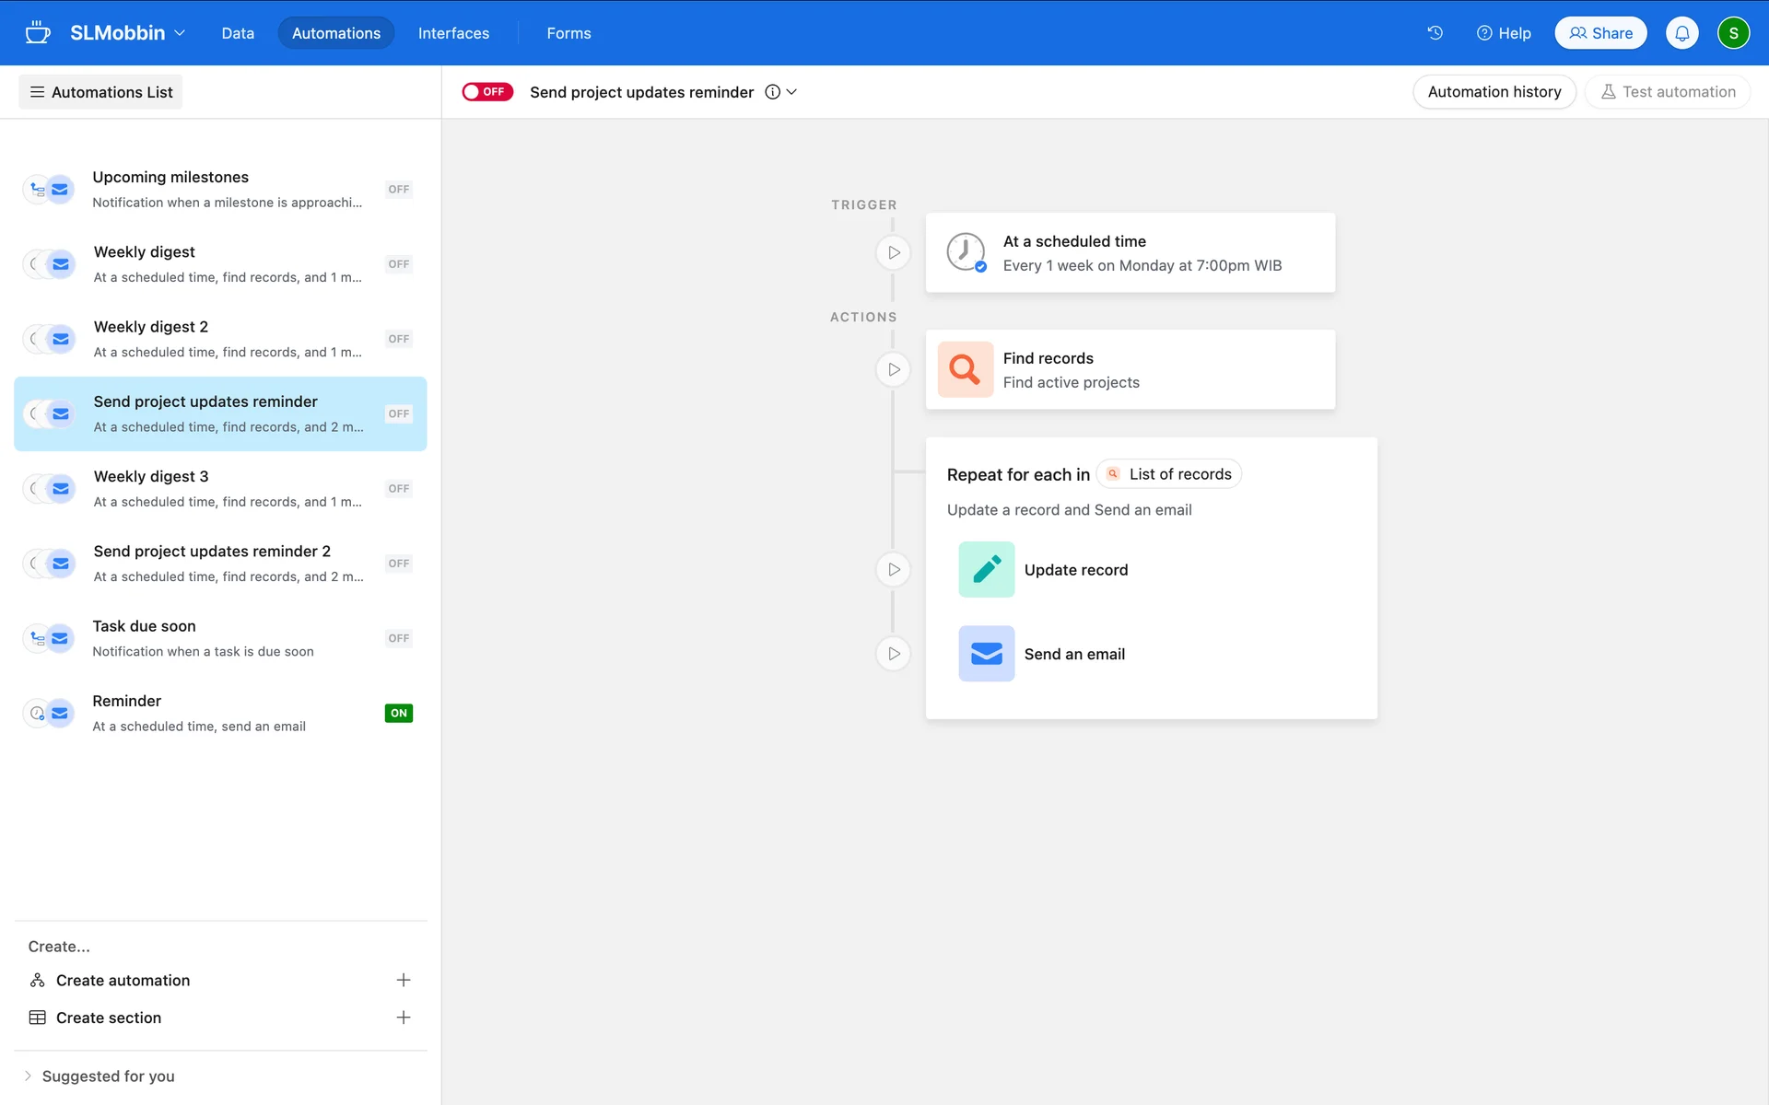Open Automation history
Image resolution: width=1769 pixels, height=1105 pixels.
click(1494, 92)
